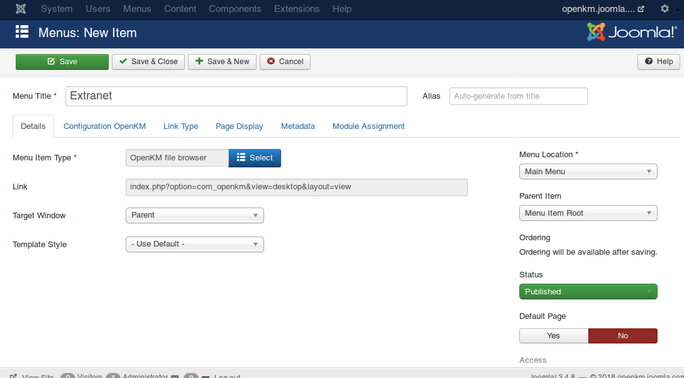The width and height of the screenshot is (684, 378).
Task: Click the 'Template Style' label
Action: click(40, 245)
